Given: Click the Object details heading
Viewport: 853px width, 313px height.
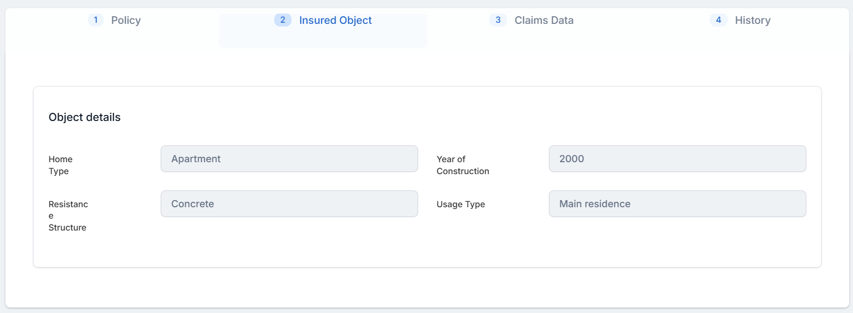Looking at the screenshot, I should pyautogui.click(x=85, y=117).
